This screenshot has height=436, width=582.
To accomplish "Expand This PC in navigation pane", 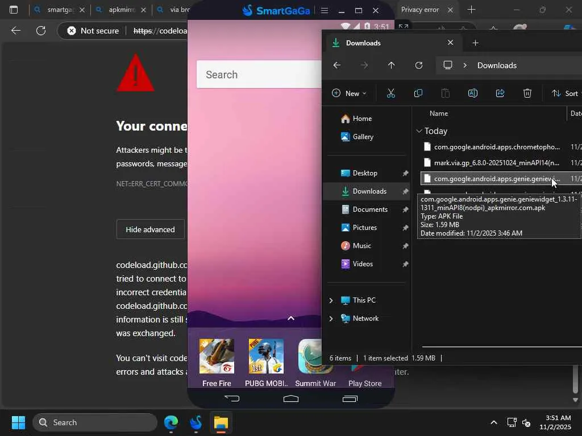I will coord(331,300).
